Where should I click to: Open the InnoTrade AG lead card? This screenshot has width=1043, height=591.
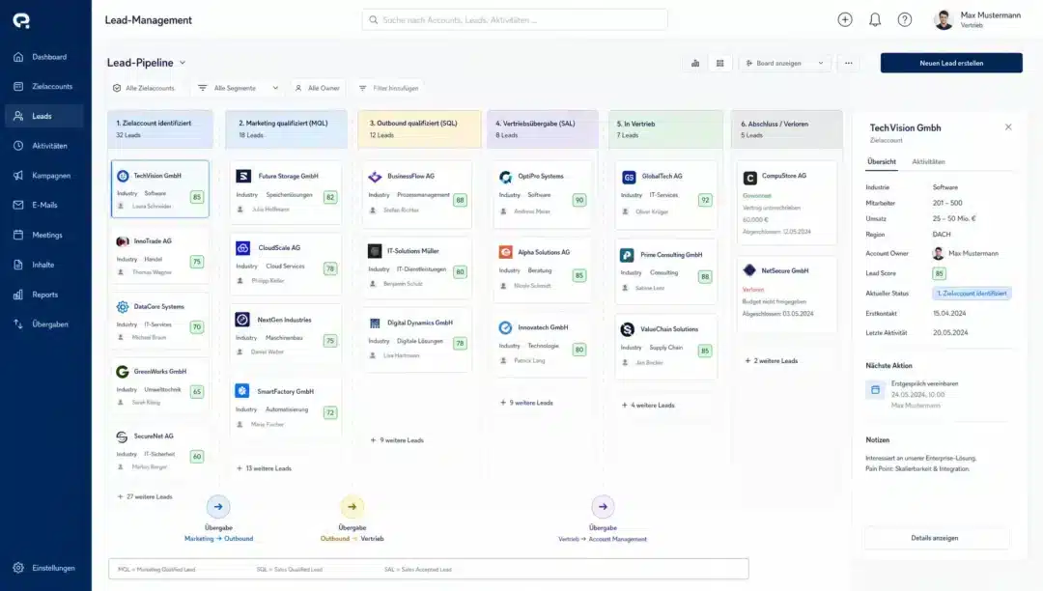(x=159, y=256)
